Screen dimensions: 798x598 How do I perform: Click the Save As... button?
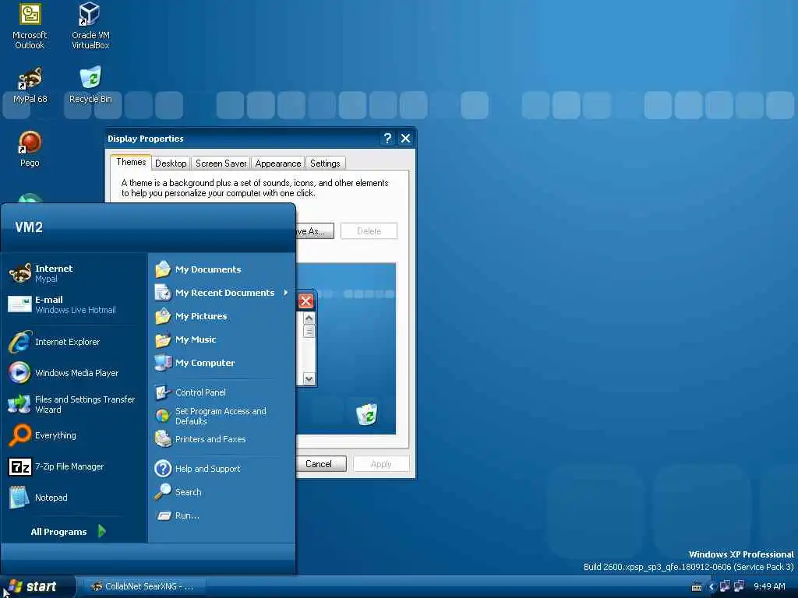pos(315,230)
